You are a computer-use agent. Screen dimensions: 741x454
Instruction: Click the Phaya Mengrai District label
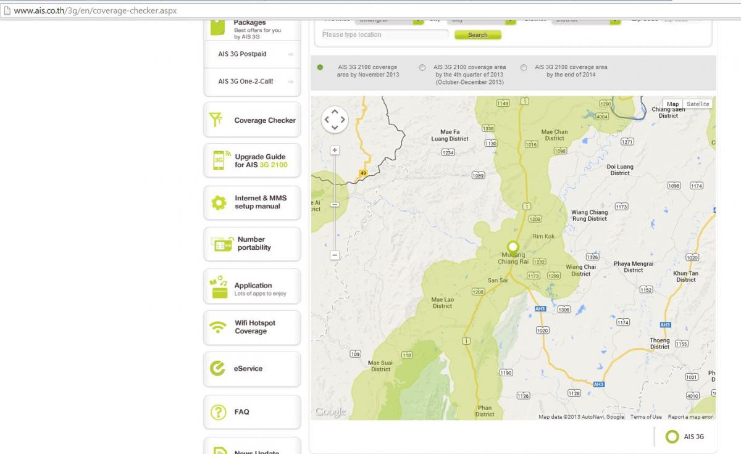coord(633,266)
